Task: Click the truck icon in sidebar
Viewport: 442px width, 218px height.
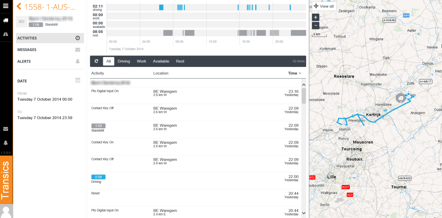Action: pyautogui.click(x=6, y=21)
